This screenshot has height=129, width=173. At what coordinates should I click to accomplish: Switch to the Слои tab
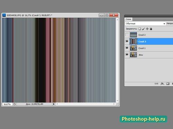(128, 19)
